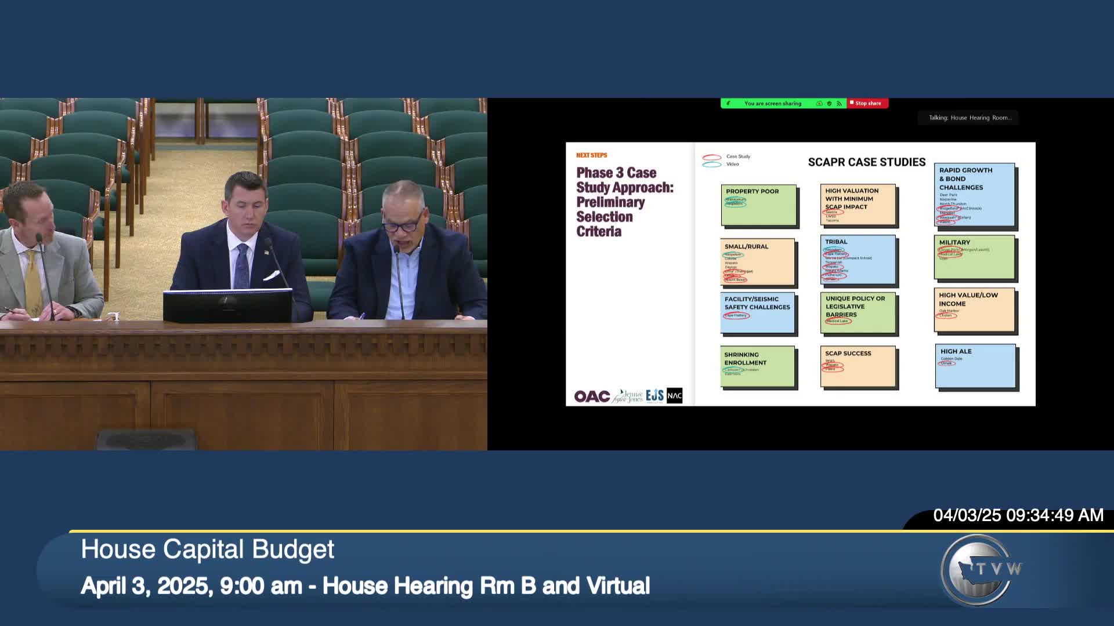
Task: Click the EJS logo on slide
Action: tap(654, 395)
